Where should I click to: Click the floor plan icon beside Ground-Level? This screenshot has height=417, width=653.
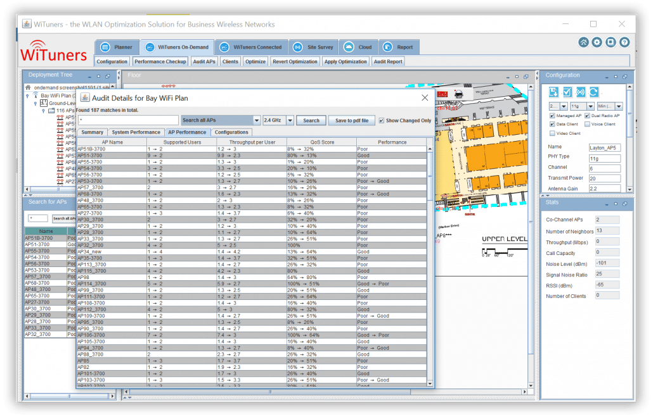click(x=43, y=103)
